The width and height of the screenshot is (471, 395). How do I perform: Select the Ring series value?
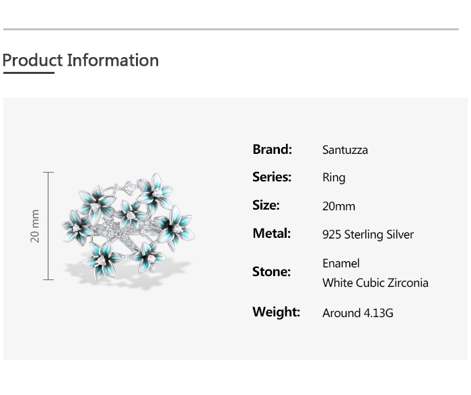(334, 178)
